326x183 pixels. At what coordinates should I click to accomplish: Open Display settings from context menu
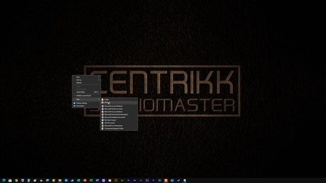86,103
